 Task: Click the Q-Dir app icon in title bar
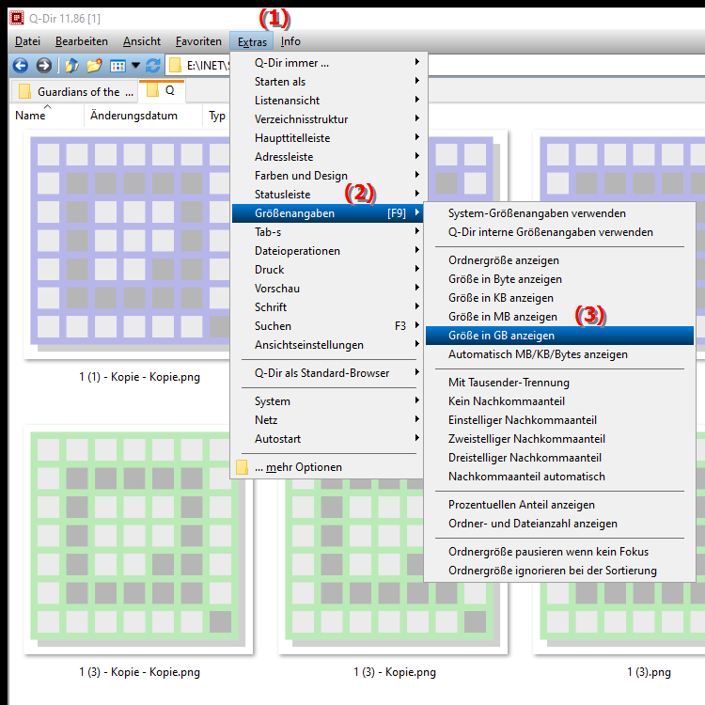click(17, 18)
